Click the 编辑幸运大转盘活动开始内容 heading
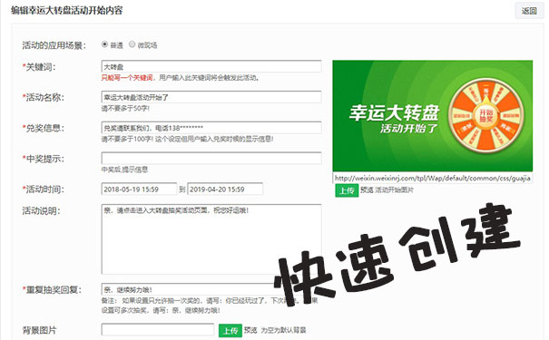This screenshot has width=549, height=340. [x=66, y=11]
